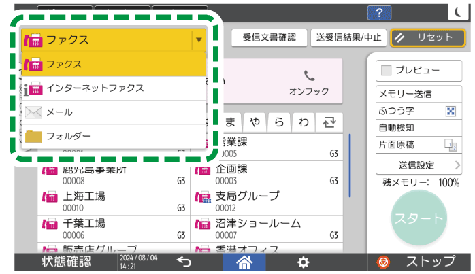This screenshot has height=274, width=475.
Task: Change the 片面原稿 setting
Action: click(x=419, y=145)
